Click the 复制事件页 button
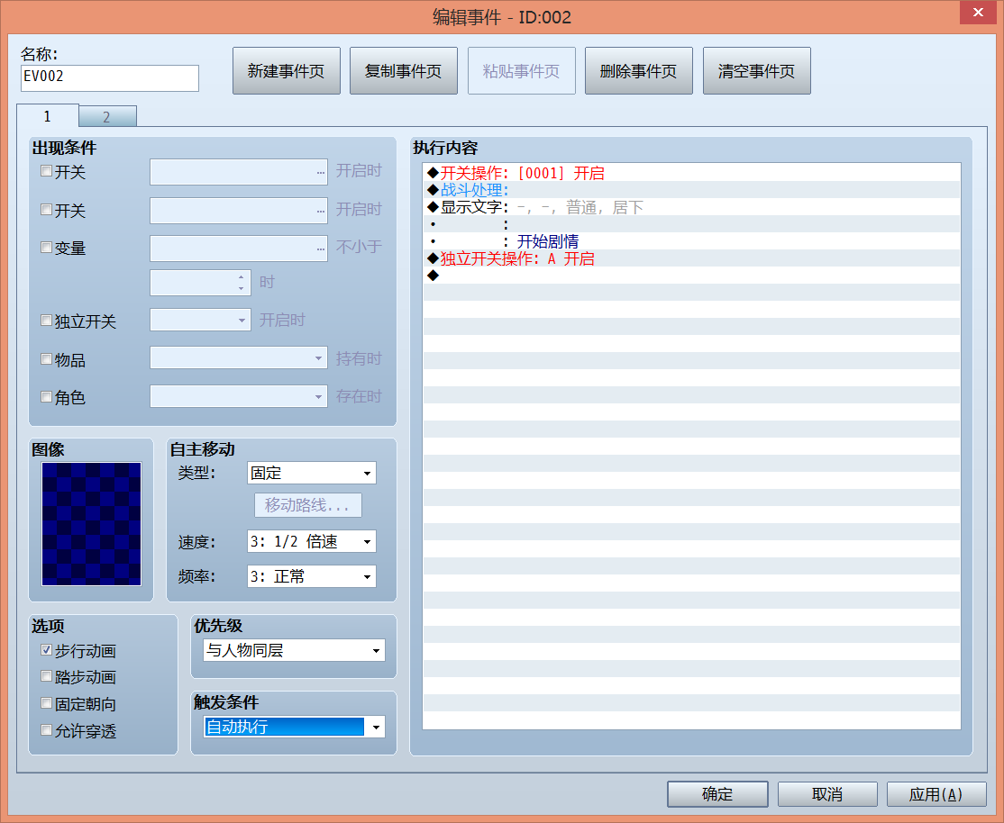The width and height of the screenshot is (1004, 823). pos(404,70)
